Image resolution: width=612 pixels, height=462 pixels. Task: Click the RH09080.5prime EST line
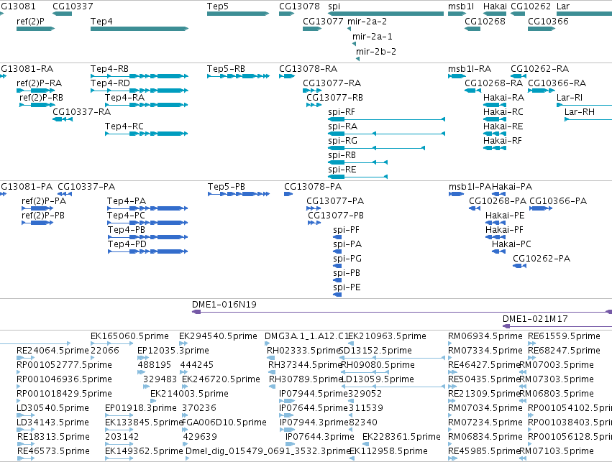click(365, 372)
